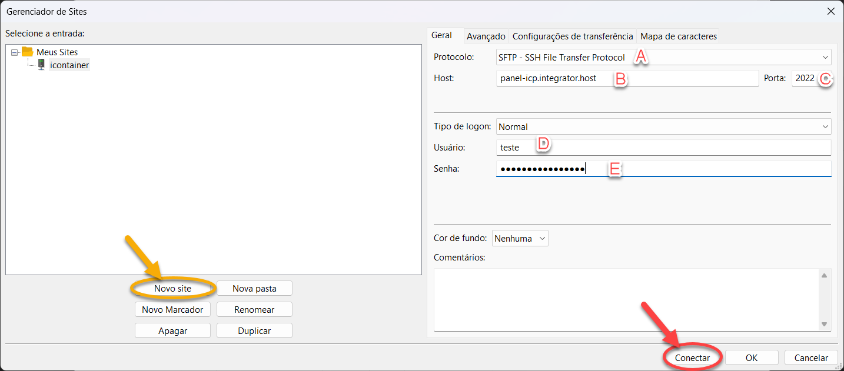The height and width of the screenshot is (371, 844).
Task: Open the Tipo de logon dropdown
Action: 663,126
